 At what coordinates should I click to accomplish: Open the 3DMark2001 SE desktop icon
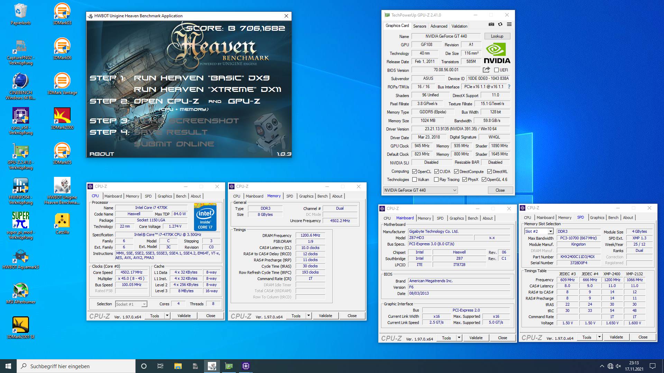(x=20, y=328)
